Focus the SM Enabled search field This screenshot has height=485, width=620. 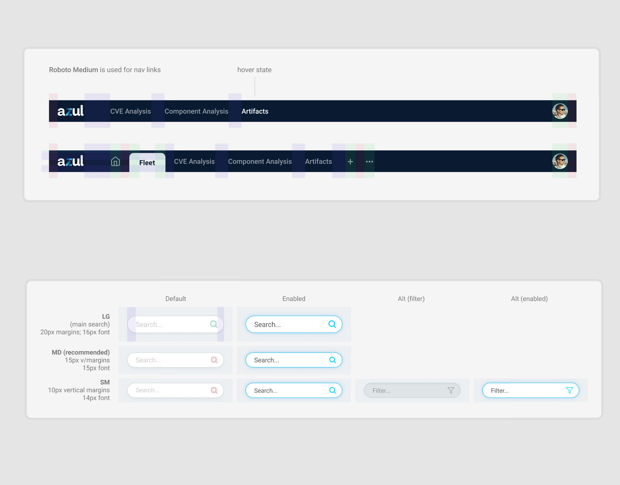(294, 390)
